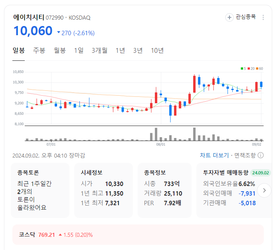Click the 면책조항 disclaimer link
275x250 pixels.
click(x=245, y=156)
